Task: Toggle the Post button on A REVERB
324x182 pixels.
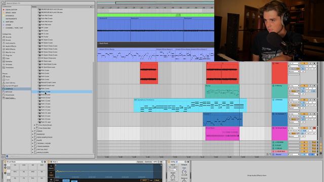Action: (x=314, y=143)
